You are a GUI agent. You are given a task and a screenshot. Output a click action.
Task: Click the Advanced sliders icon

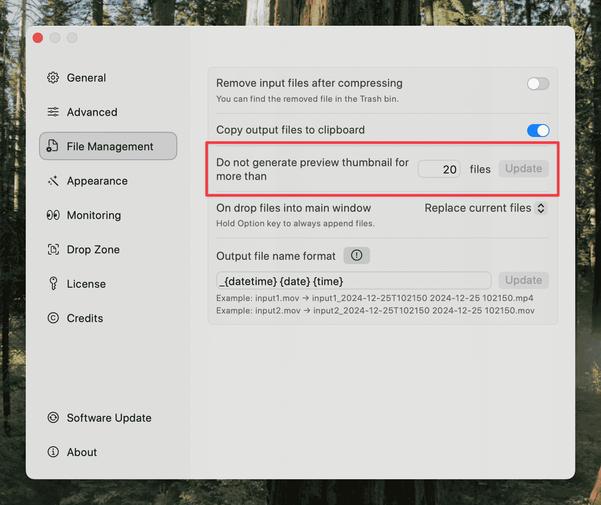pos(53,112)
